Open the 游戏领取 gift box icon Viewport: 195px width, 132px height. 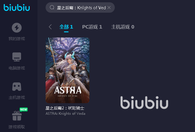[17, 116]
